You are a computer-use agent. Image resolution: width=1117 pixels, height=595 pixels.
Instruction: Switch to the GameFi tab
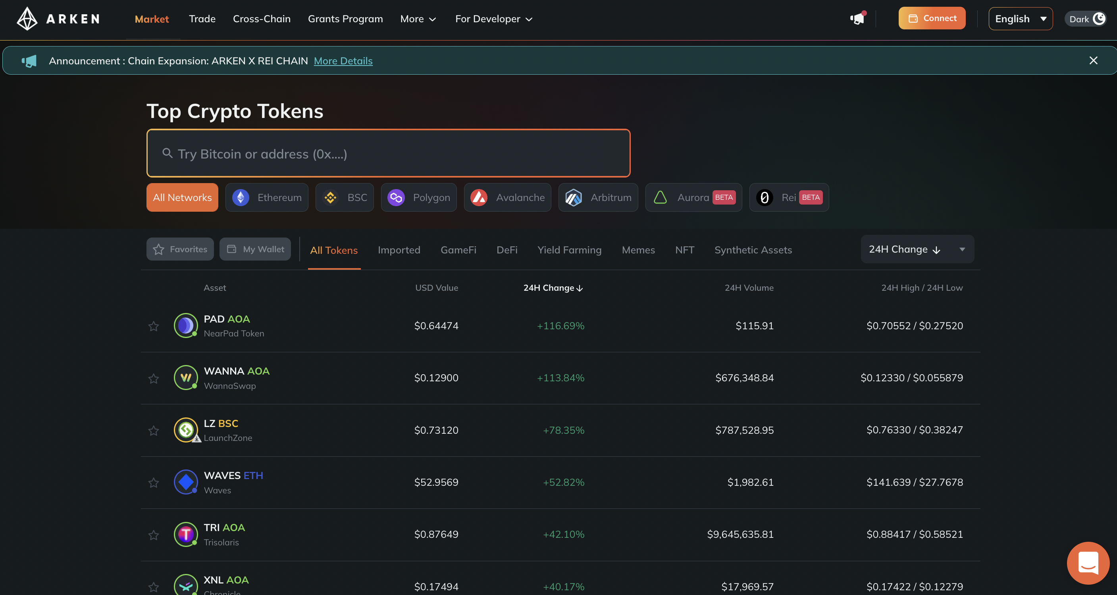click(x=458, y=250)
